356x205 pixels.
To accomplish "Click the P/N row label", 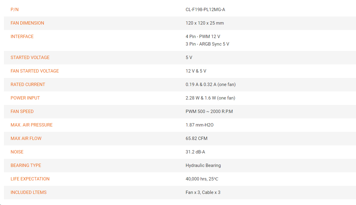I will click(14, 10).
